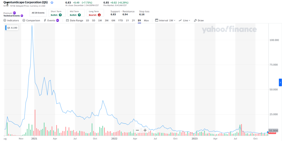Click the 100.000 price axis label
The image size is (282, 141).
pyautogui.click(x=274, y=40)
